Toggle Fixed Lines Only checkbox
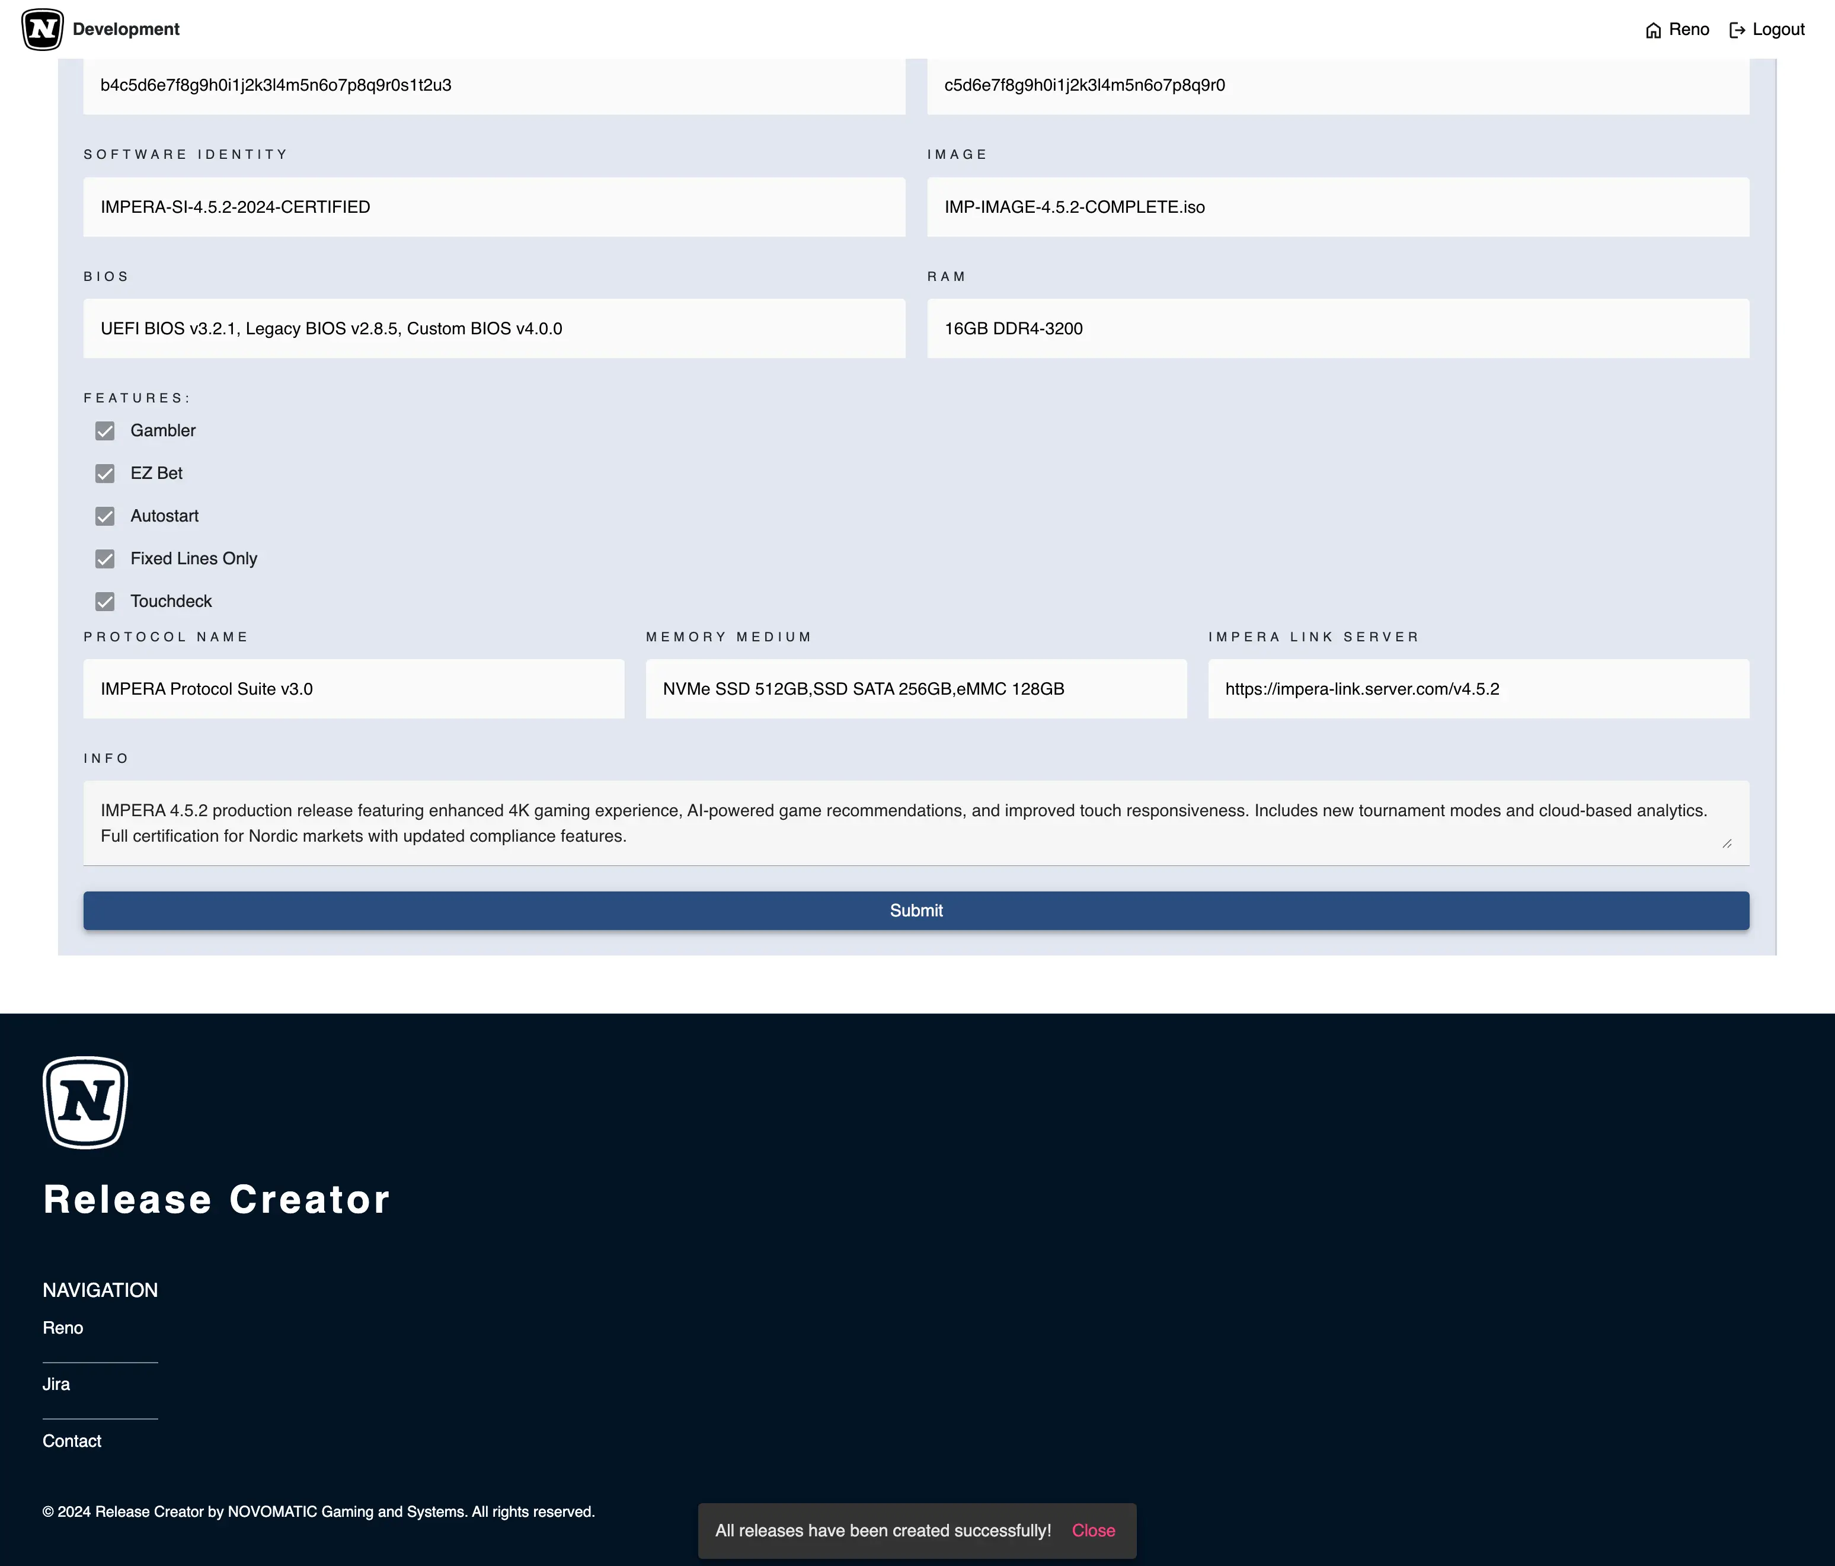Image resolution: width=1835 pixels, height=1566 pixels. pos(104,559)
